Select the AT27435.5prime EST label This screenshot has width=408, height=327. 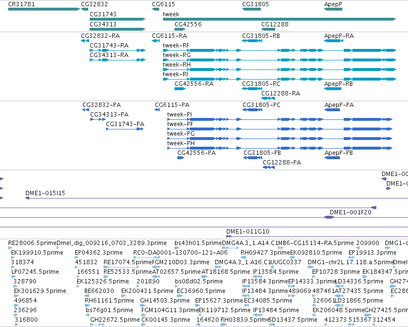(359, 291)
